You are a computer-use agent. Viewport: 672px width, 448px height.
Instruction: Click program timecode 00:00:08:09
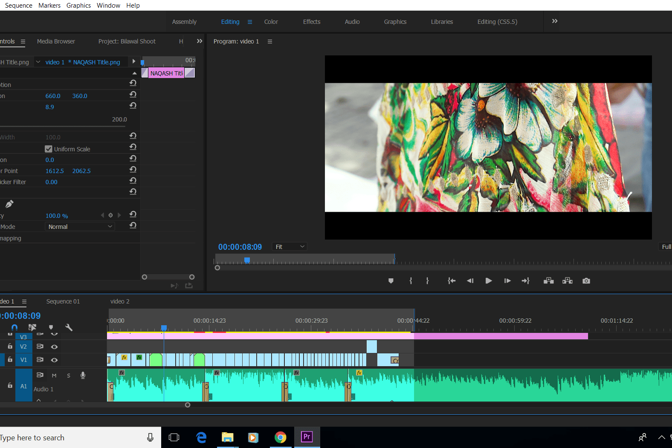[240, 247]
